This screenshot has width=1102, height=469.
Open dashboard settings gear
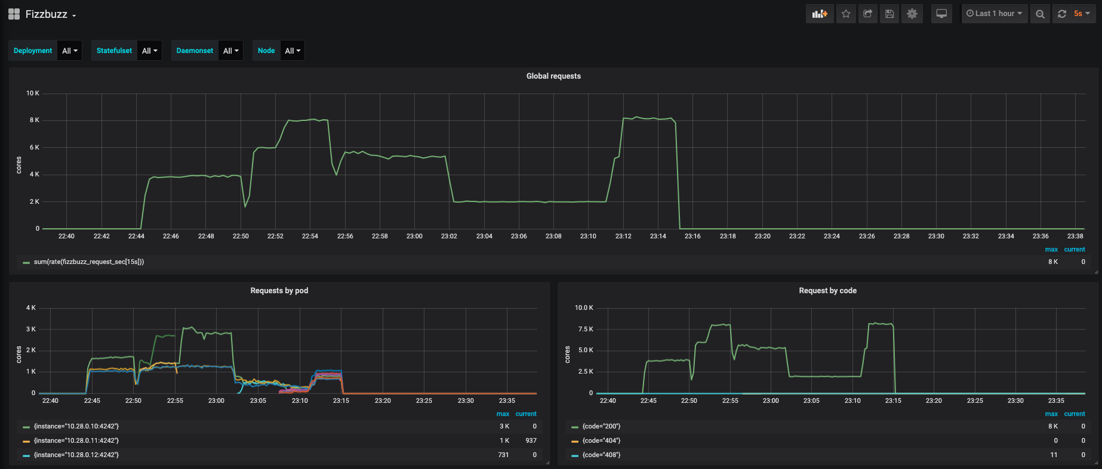coord(912,14)
